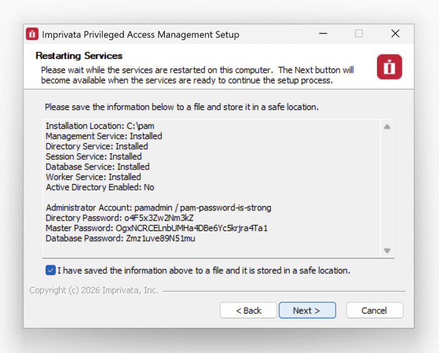
Task: Minimize the setup window
Action: (x=322, y=34)
